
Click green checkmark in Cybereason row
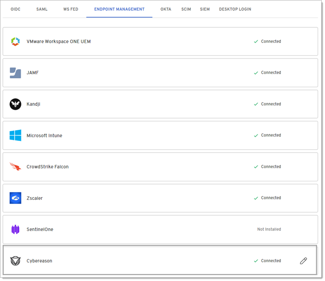click(x=256, y=261)
